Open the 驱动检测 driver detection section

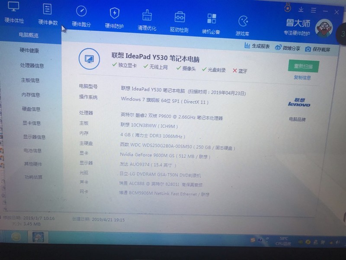(179, 22)
